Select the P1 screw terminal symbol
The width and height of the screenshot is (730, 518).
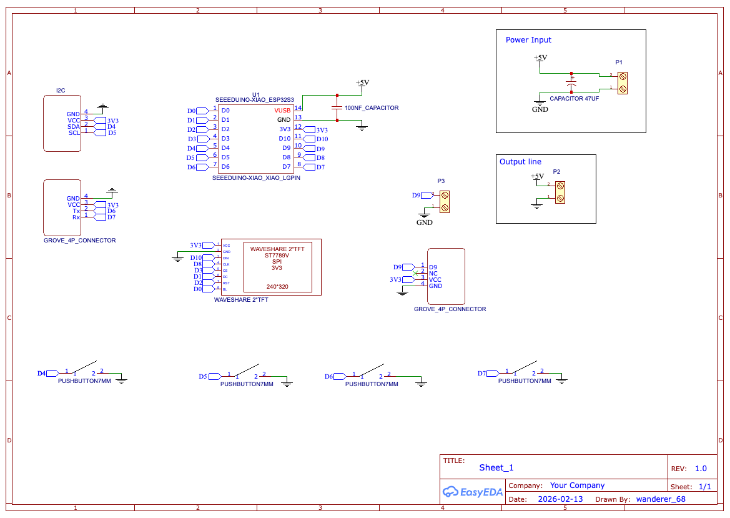622,82
